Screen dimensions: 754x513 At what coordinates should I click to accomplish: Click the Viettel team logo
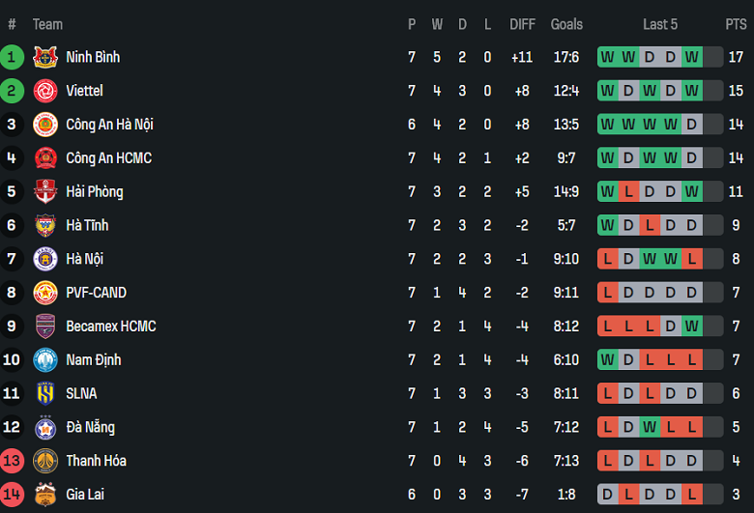[45, 91]
